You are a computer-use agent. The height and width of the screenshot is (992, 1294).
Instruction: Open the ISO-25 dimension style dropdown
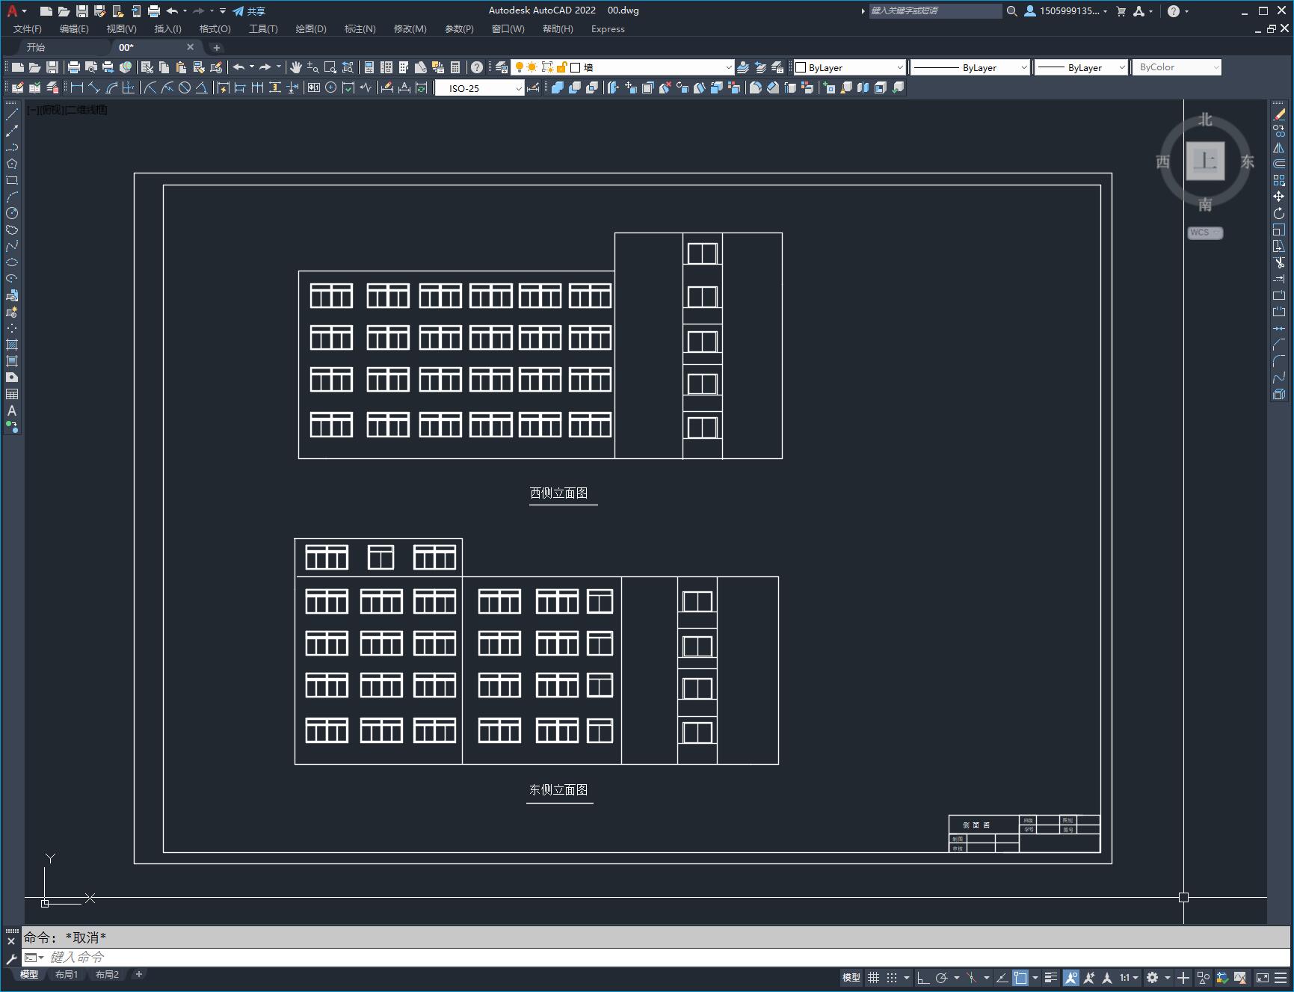pos(480,88)
